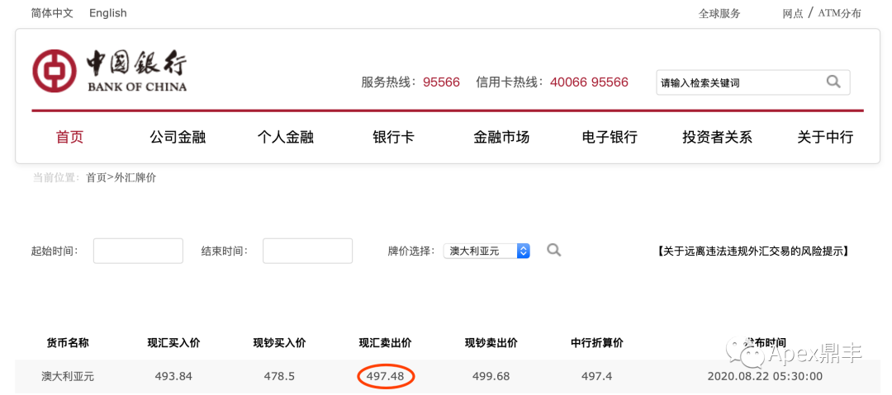Screen dimensions: 892x395
Task: Open the 投资者关系 menu item
Action: [718, 137]
